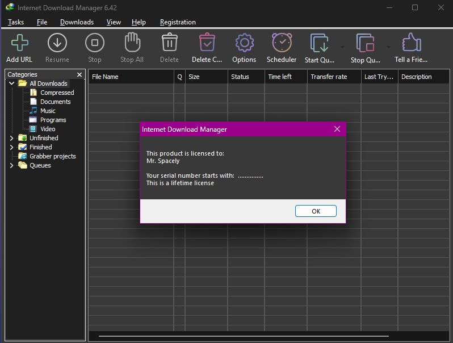Screen dimensions: 453x343
Task: Click the Video film icon
Action: [33, 129]
